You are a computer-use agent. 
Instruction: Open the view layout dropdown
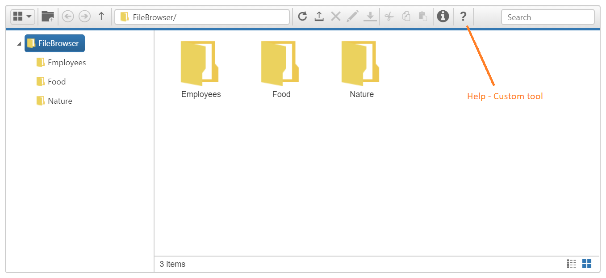click(x=28, y=16)
